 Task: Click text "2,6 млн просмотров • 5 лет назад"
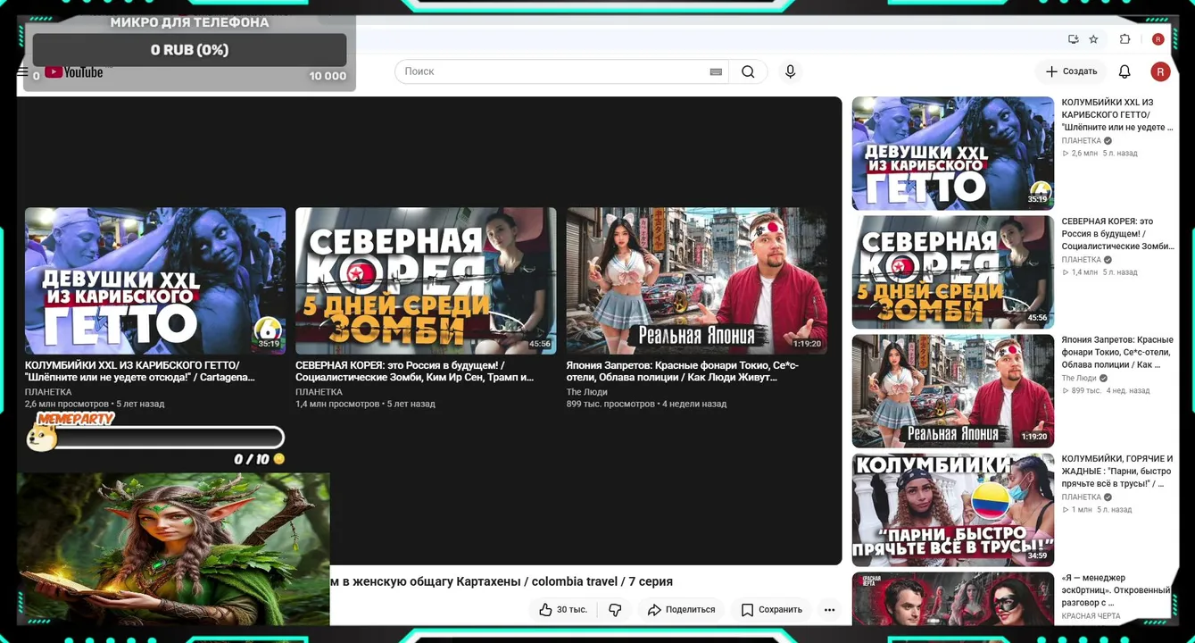95,405
